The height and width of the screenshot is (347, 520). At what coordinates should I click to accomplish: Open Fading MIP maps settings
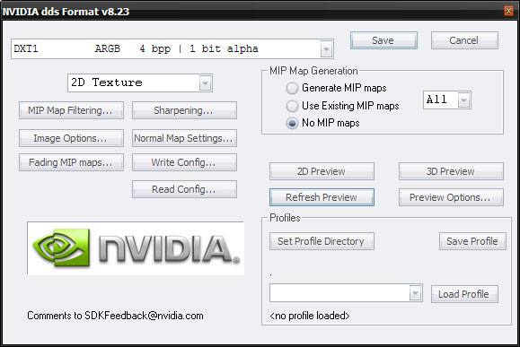pyautogui.click(x=71, y=162)
